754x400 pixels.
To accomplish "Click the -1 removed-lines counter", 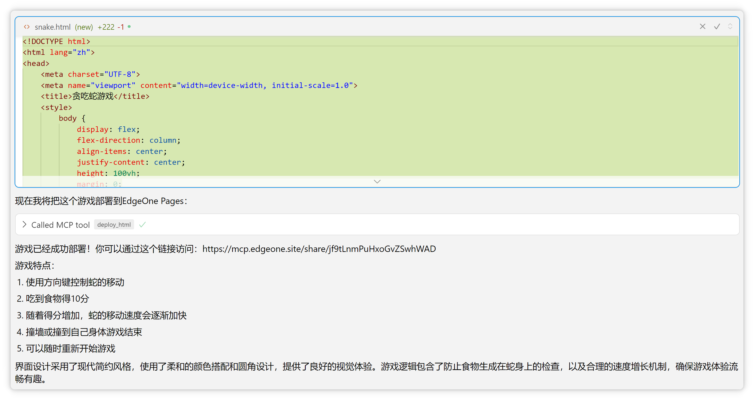I will [121, 27].
